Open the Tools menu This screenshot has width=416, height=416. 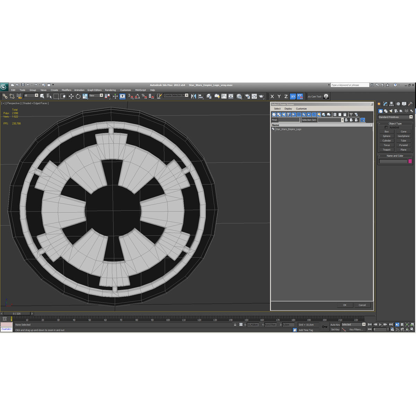[x=22, y=90]
